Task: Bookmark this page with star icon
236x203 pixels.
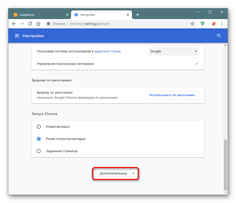Action: (x=192, y=24)
